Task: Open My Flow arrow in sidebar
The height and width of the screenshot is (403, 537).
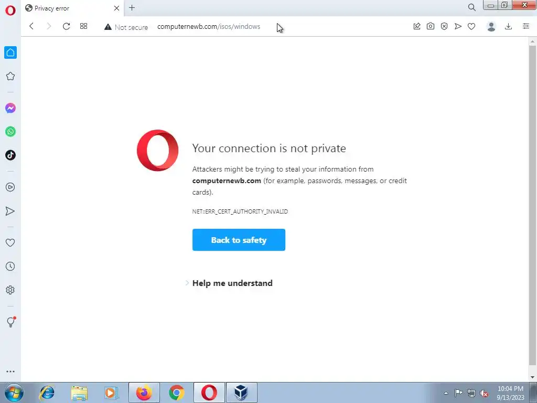Action: [x=10, y=211]
